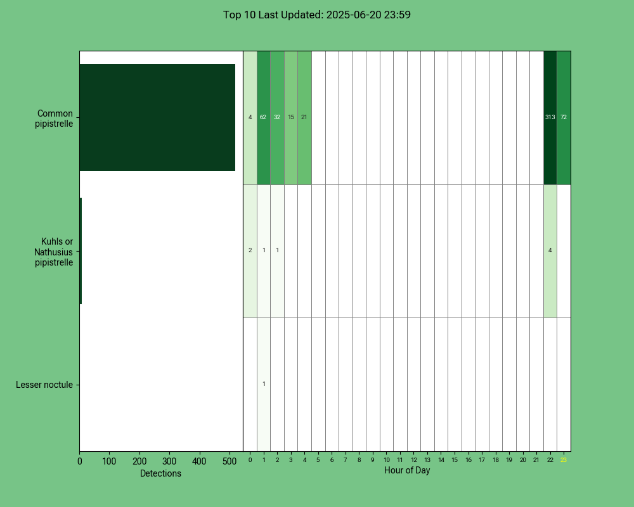Screen dimensions: 634x507
Task: Click the Common pipistrelle cell showing 72
Action: coord(564,118)
